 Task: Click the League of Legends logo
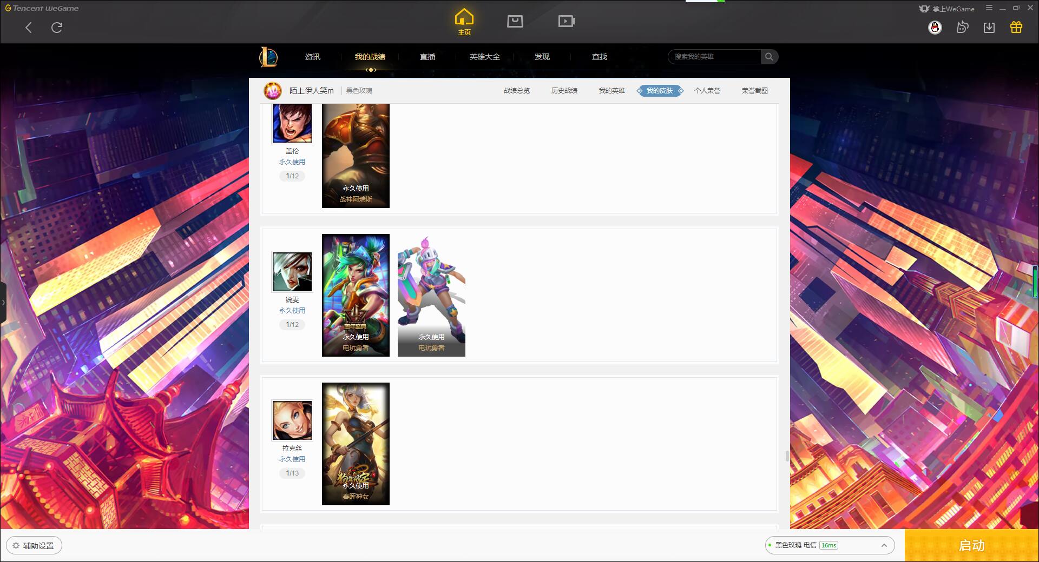pyautogui.click(x=268, y=57)
